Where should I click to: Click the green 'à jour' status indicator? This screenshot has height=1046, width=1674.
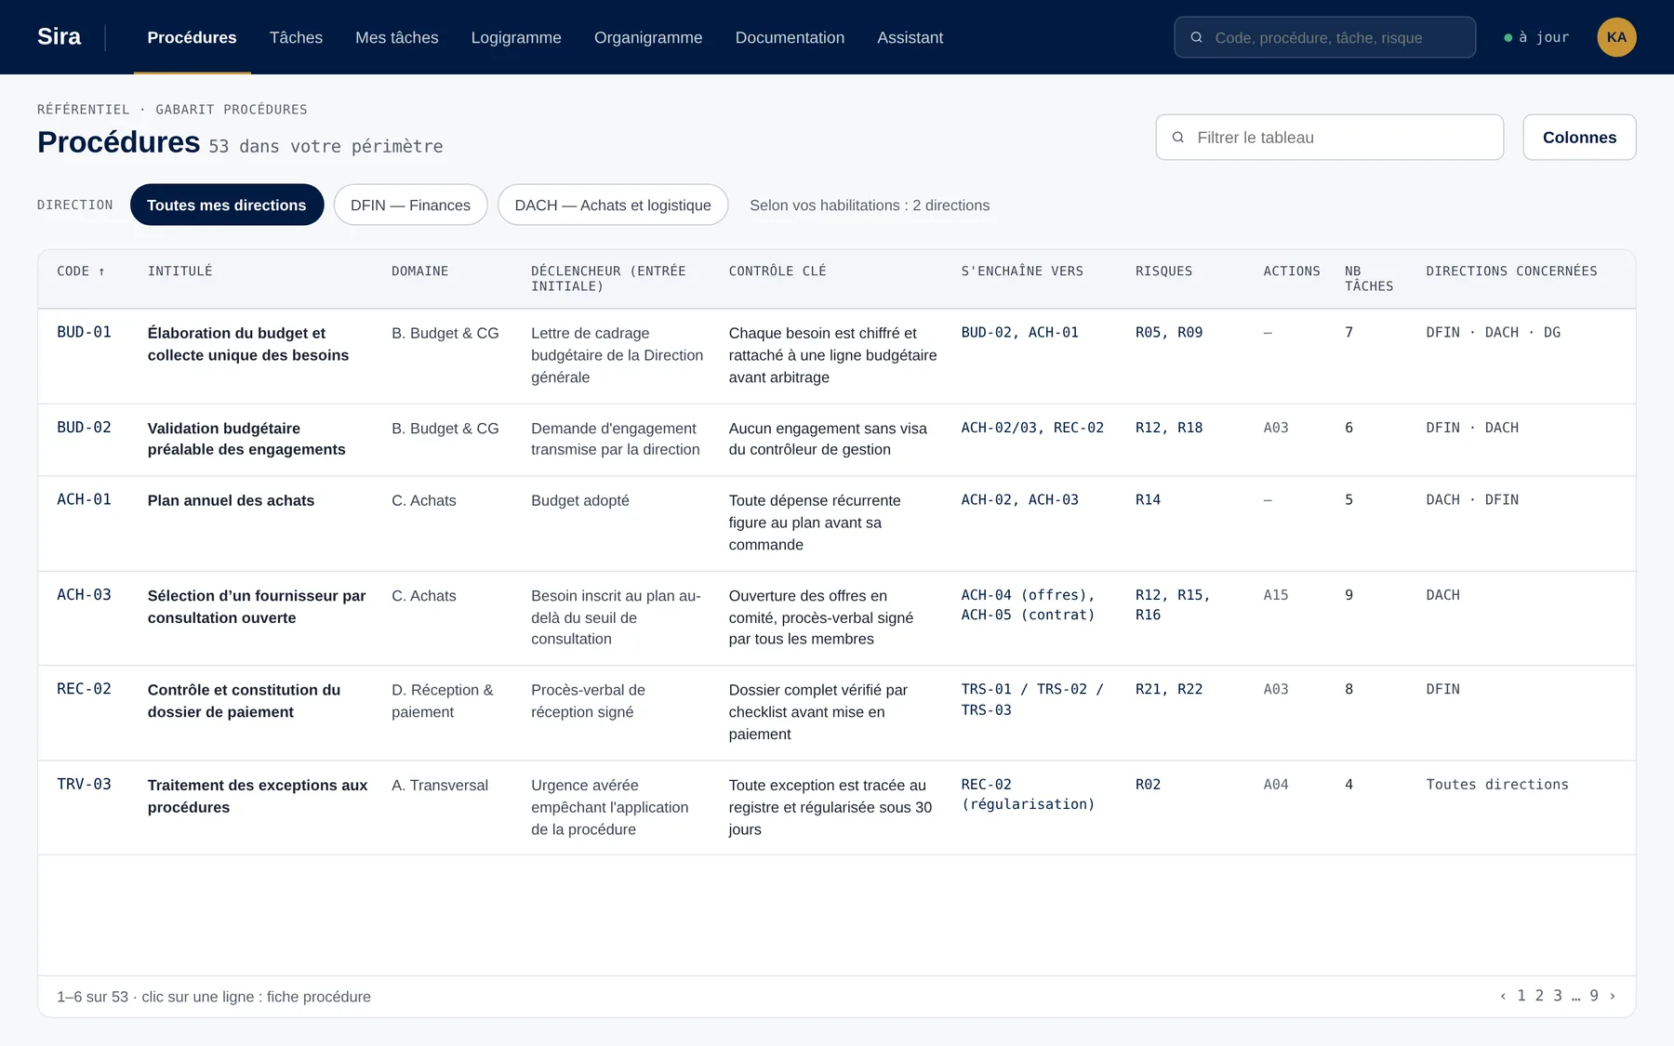tap(1536, 37)
